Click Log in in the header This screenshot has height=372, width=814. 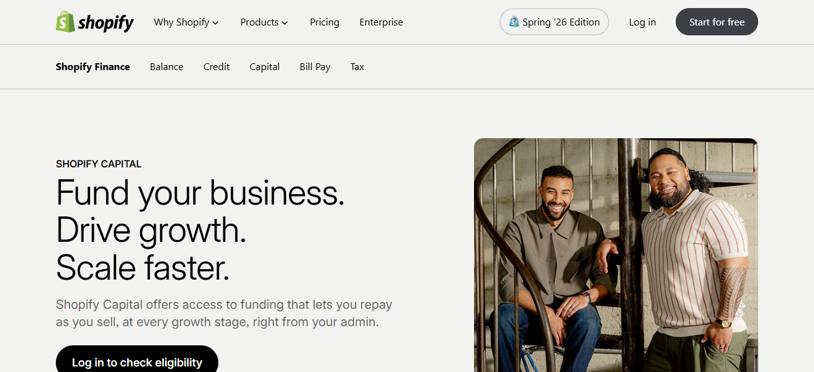(642, 22)
